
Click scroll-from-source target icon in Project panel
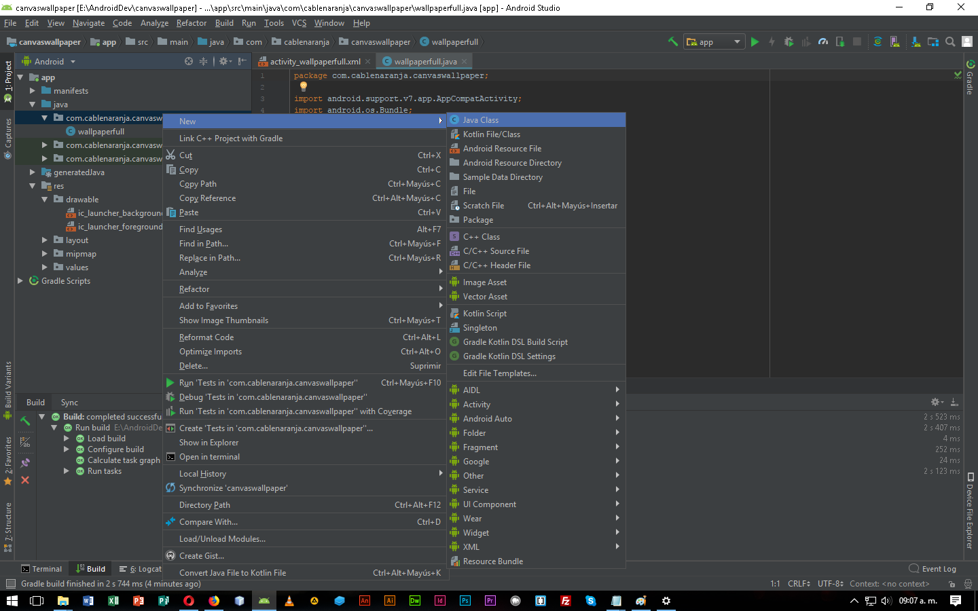click(189, 61)
